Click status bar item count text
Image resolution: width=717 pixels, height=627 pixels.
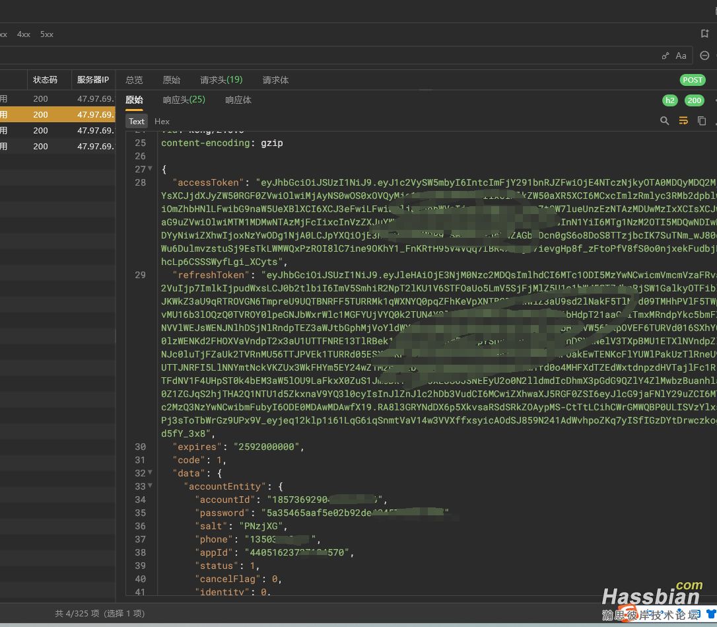click(100, 613)
